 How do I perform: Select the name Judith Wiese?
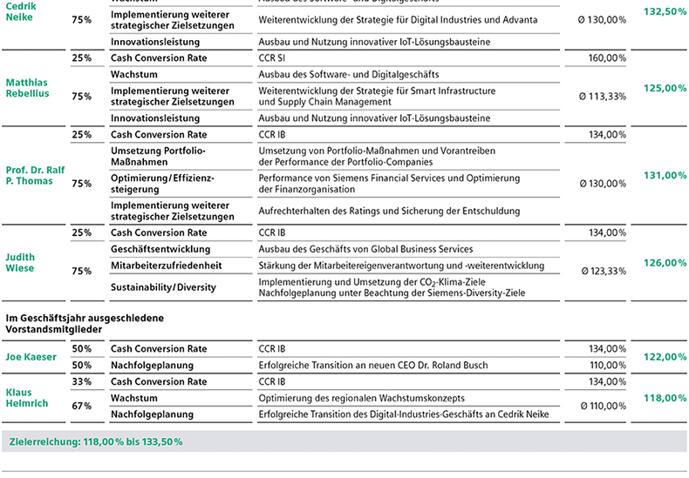point(20,263)
